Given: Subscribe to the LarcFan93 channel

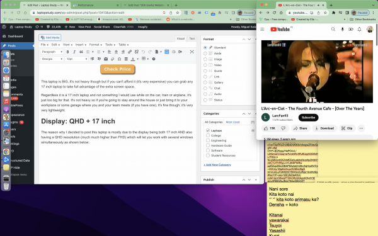Looking at the screenshot, I should point(308,118).
